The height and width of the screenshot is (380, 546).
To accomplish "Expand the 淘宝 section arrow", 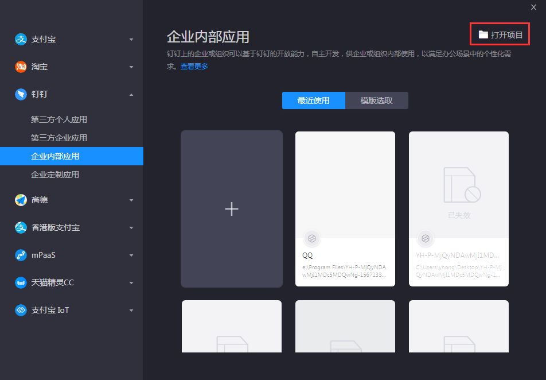I will point(131,67).
